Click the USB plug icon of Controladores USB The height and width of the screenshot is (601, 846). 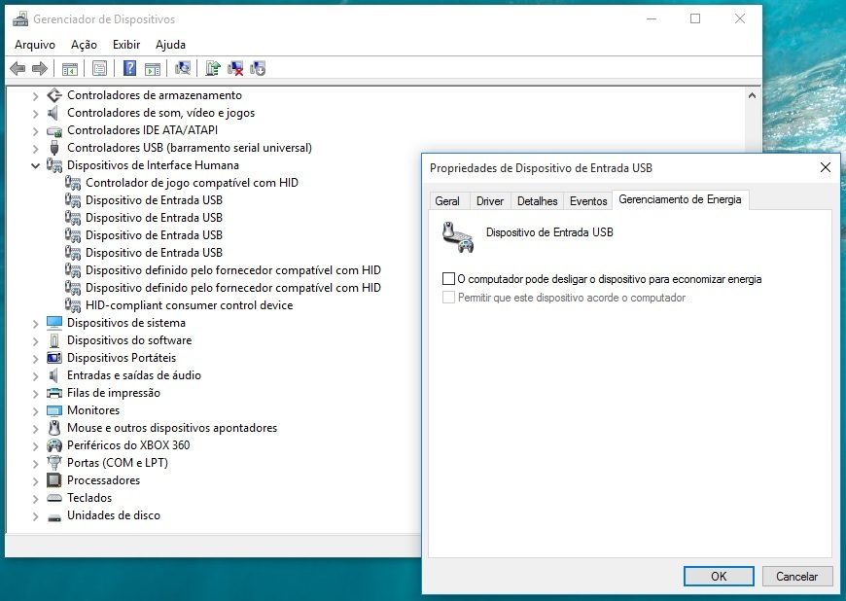point(53,147)
